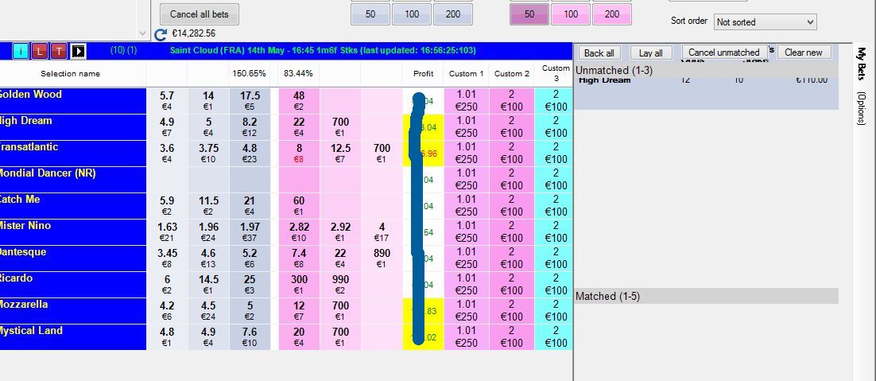Click the cyan 'i' market info icon
This screenshot has width=876, height=381.
(x=21, y=51)
